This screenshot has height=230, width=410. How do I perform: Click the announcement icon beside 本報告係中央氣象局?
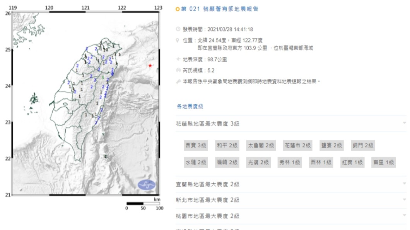click(178, 81)
